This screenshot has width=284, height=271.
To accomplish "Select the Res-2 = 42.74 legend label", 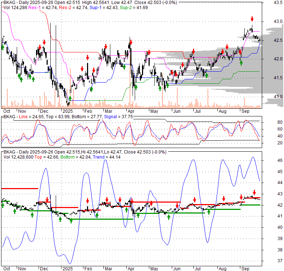I will tap(74, 8).
